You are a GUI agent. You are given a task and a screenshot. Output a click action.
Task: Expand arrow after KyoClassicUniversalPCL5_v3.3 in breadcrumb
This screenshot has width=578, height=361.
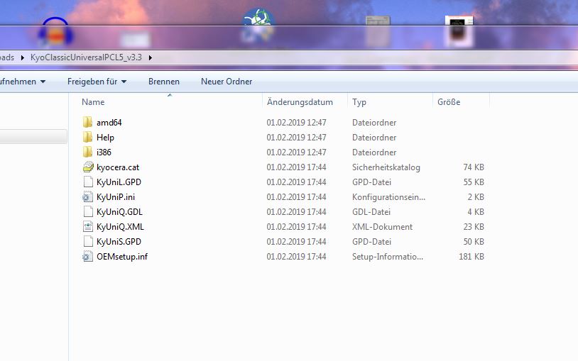click(150, 57)
